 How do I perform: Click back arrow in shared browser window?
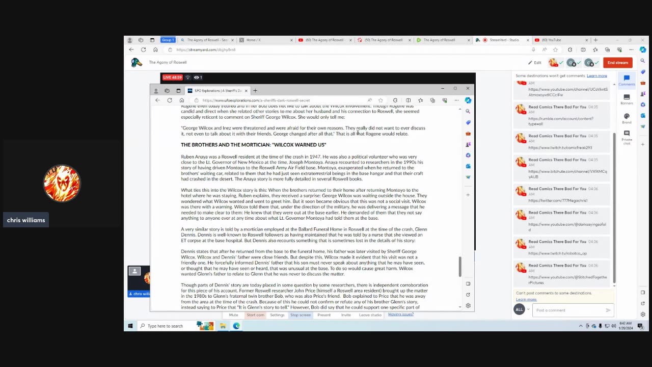click(x=158, y=100)
